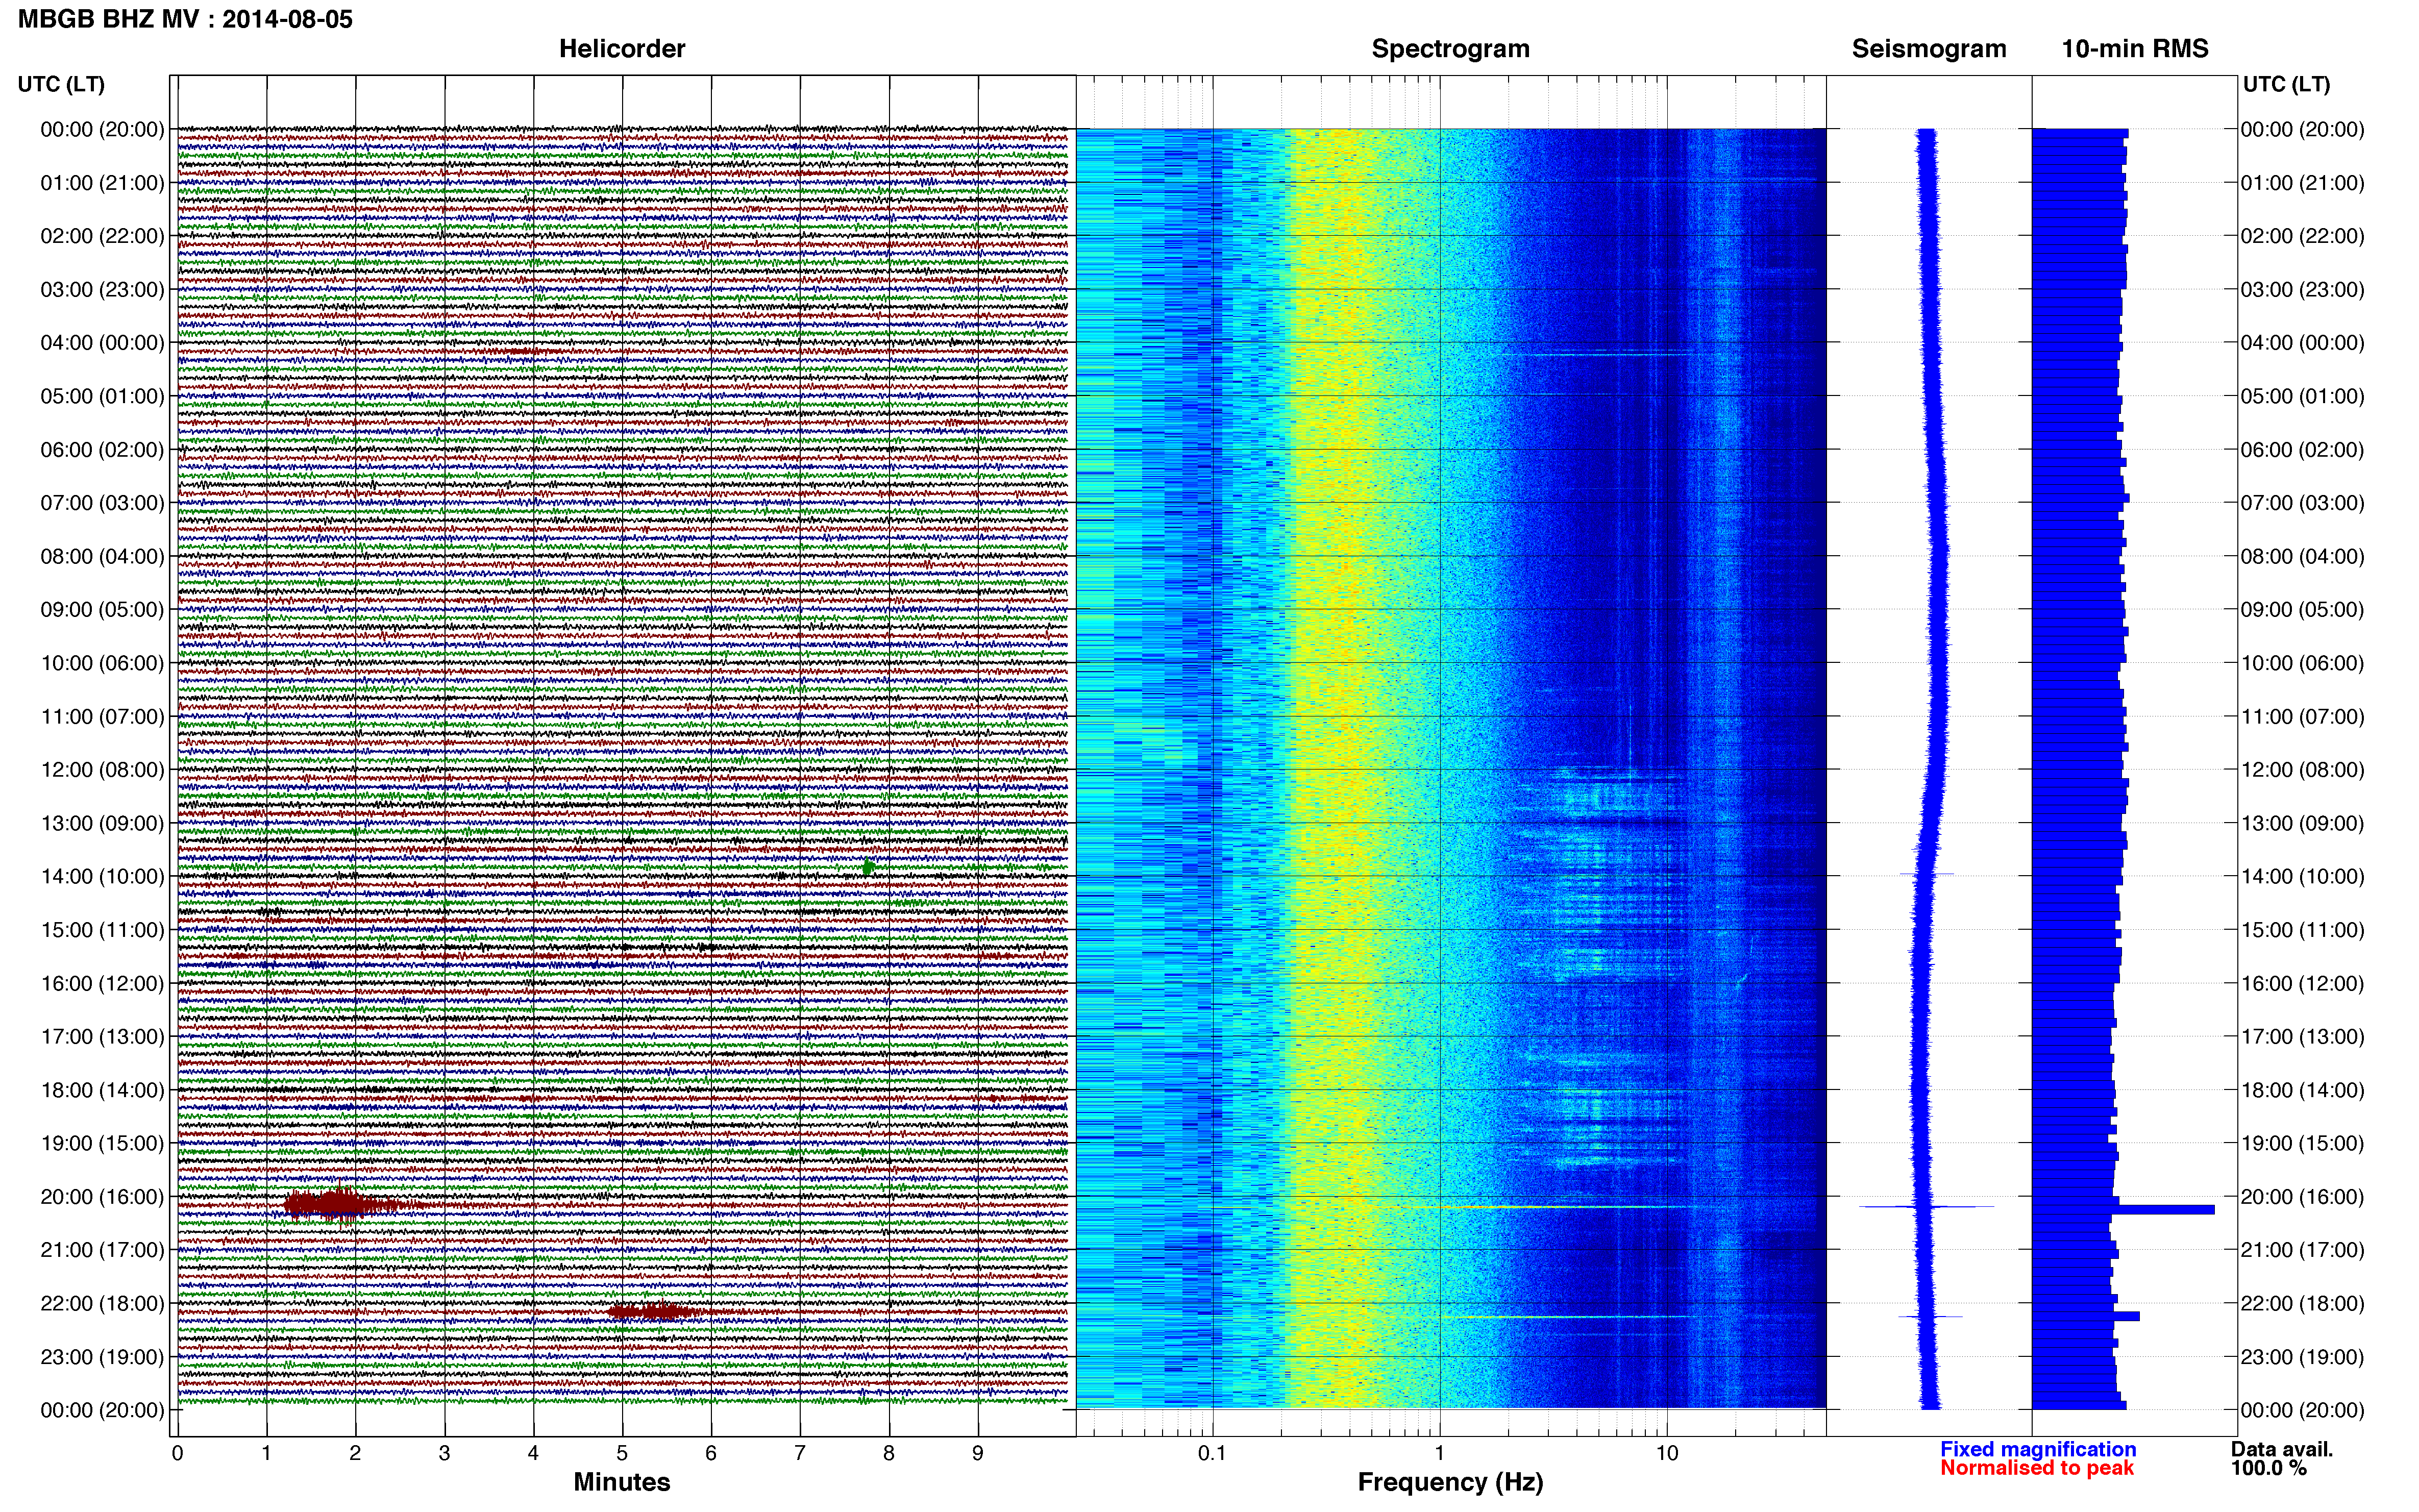This screenshot has height=1512, width=2419.
Task: Click the 13:00 (09:00) label beside 10-min RMS
Action: coord(2303,823)
